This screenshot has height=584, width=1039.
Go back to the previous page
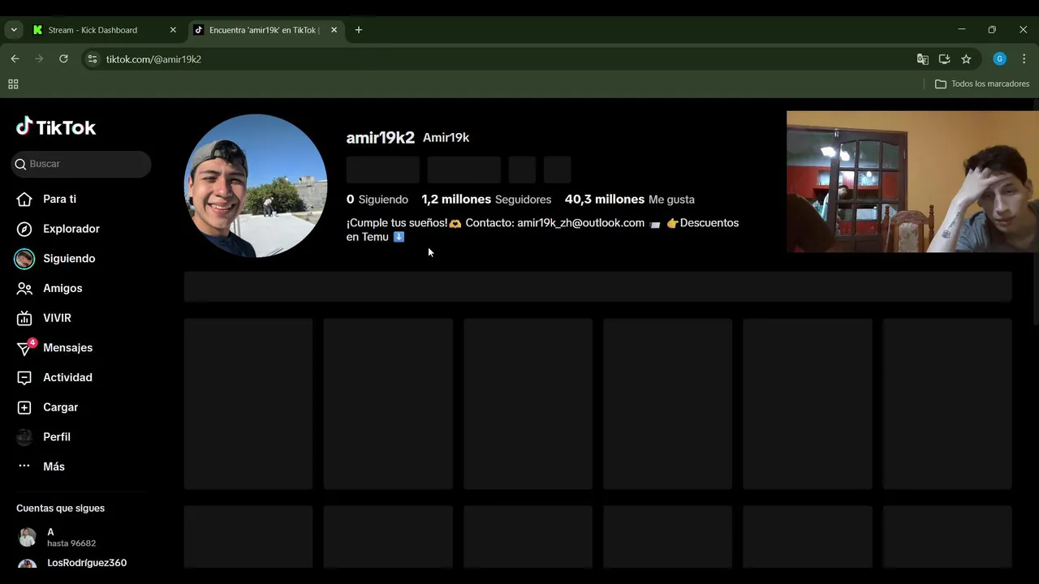pos(15,59)
